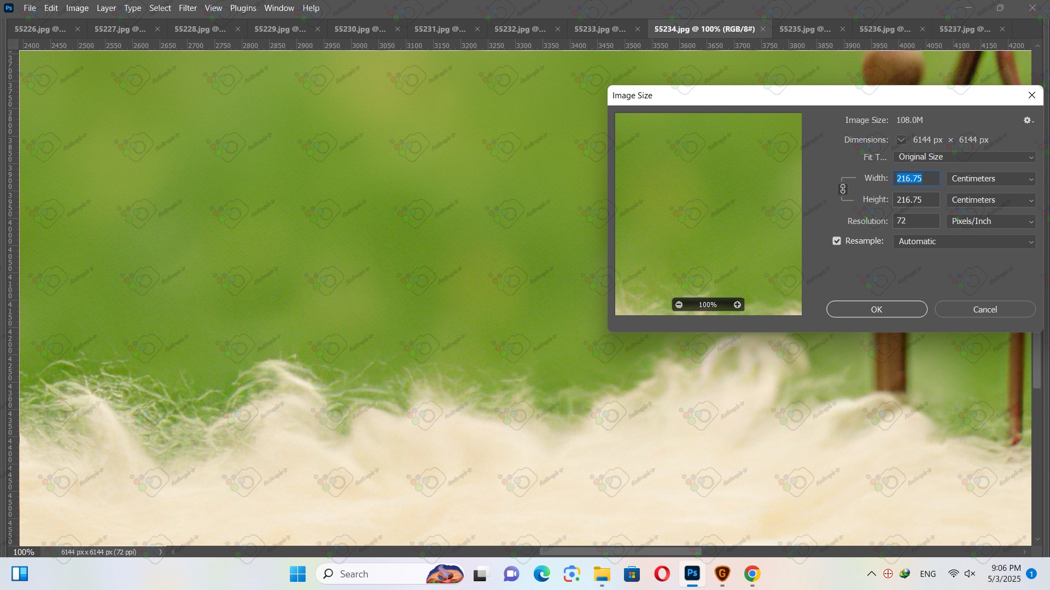The image size is (1050, 590).
Task: Show hidden system tray icons
Action: 872,574
